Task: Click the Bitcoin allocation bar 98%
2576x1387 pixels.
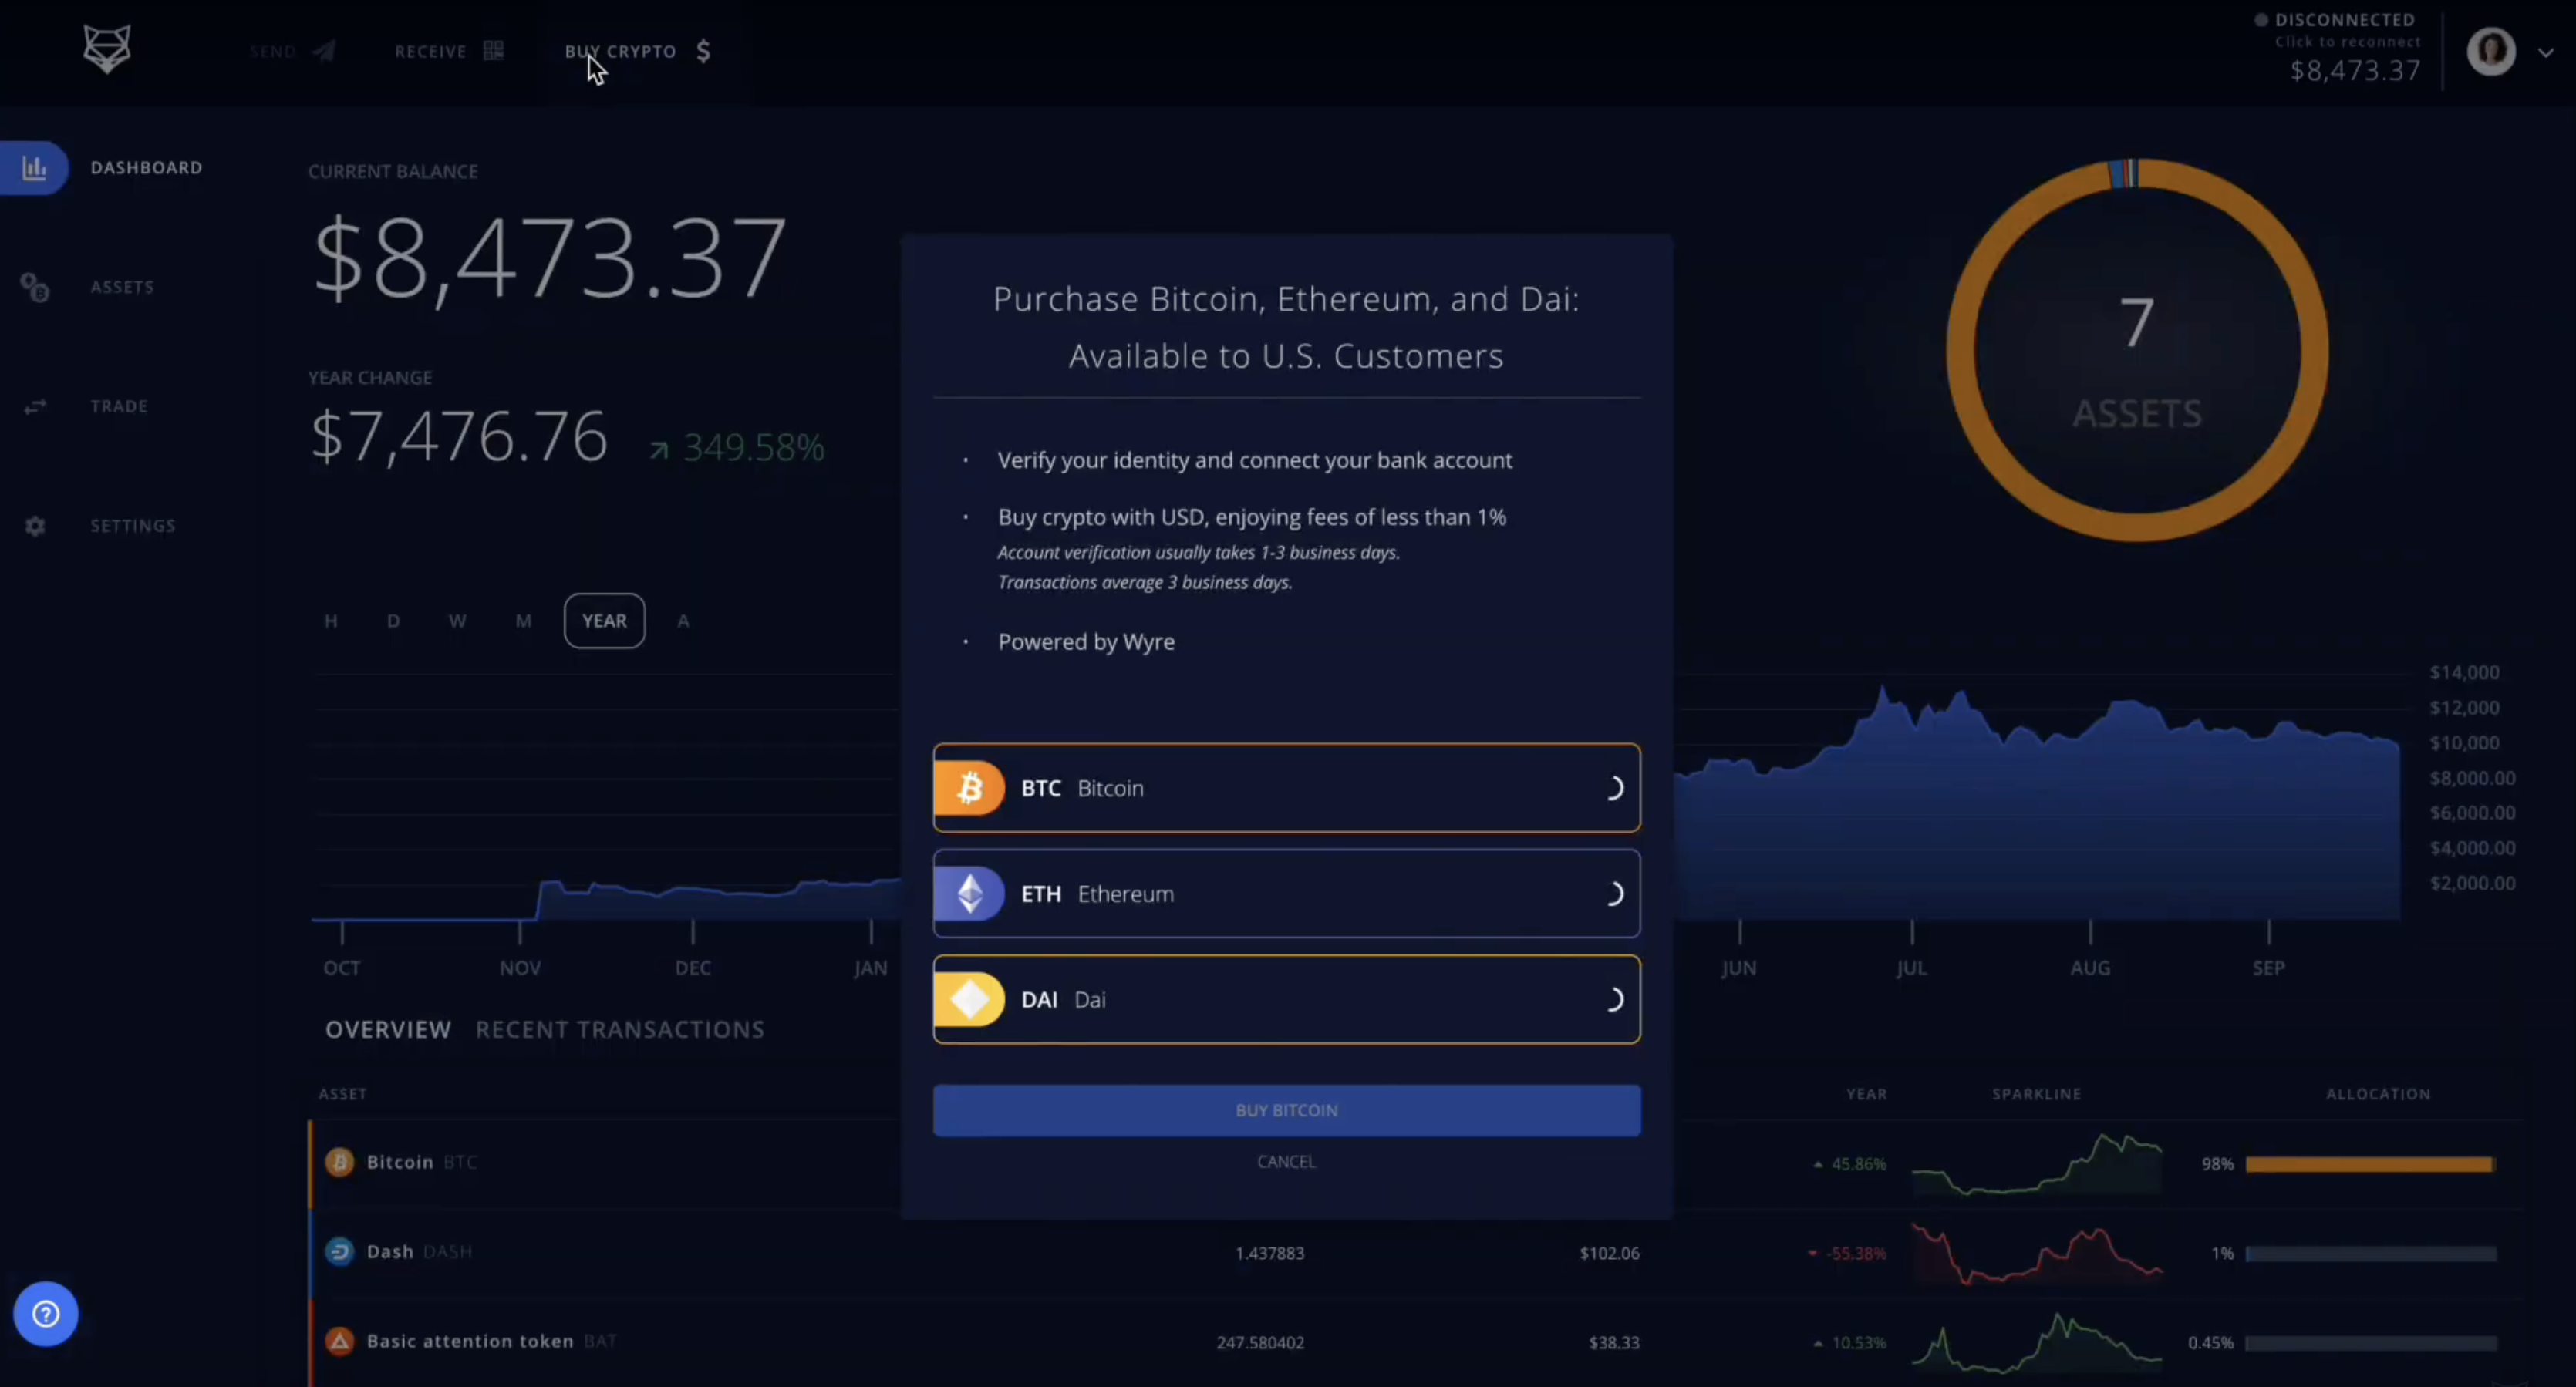Action: pyautogui.click(x=2370, y=1164)
